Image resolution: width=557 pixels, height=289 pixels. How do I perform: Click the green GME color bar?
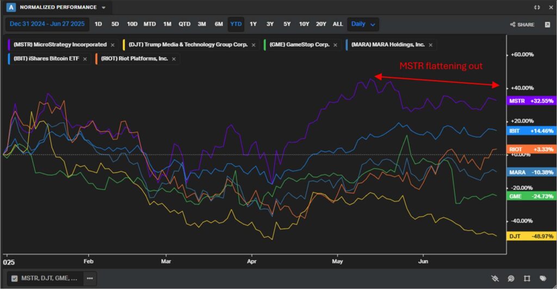[265, 45]
